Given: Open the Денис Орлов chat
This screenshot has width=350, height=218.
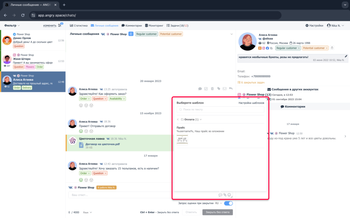Looking at the screenshot, I should [33, 40].
